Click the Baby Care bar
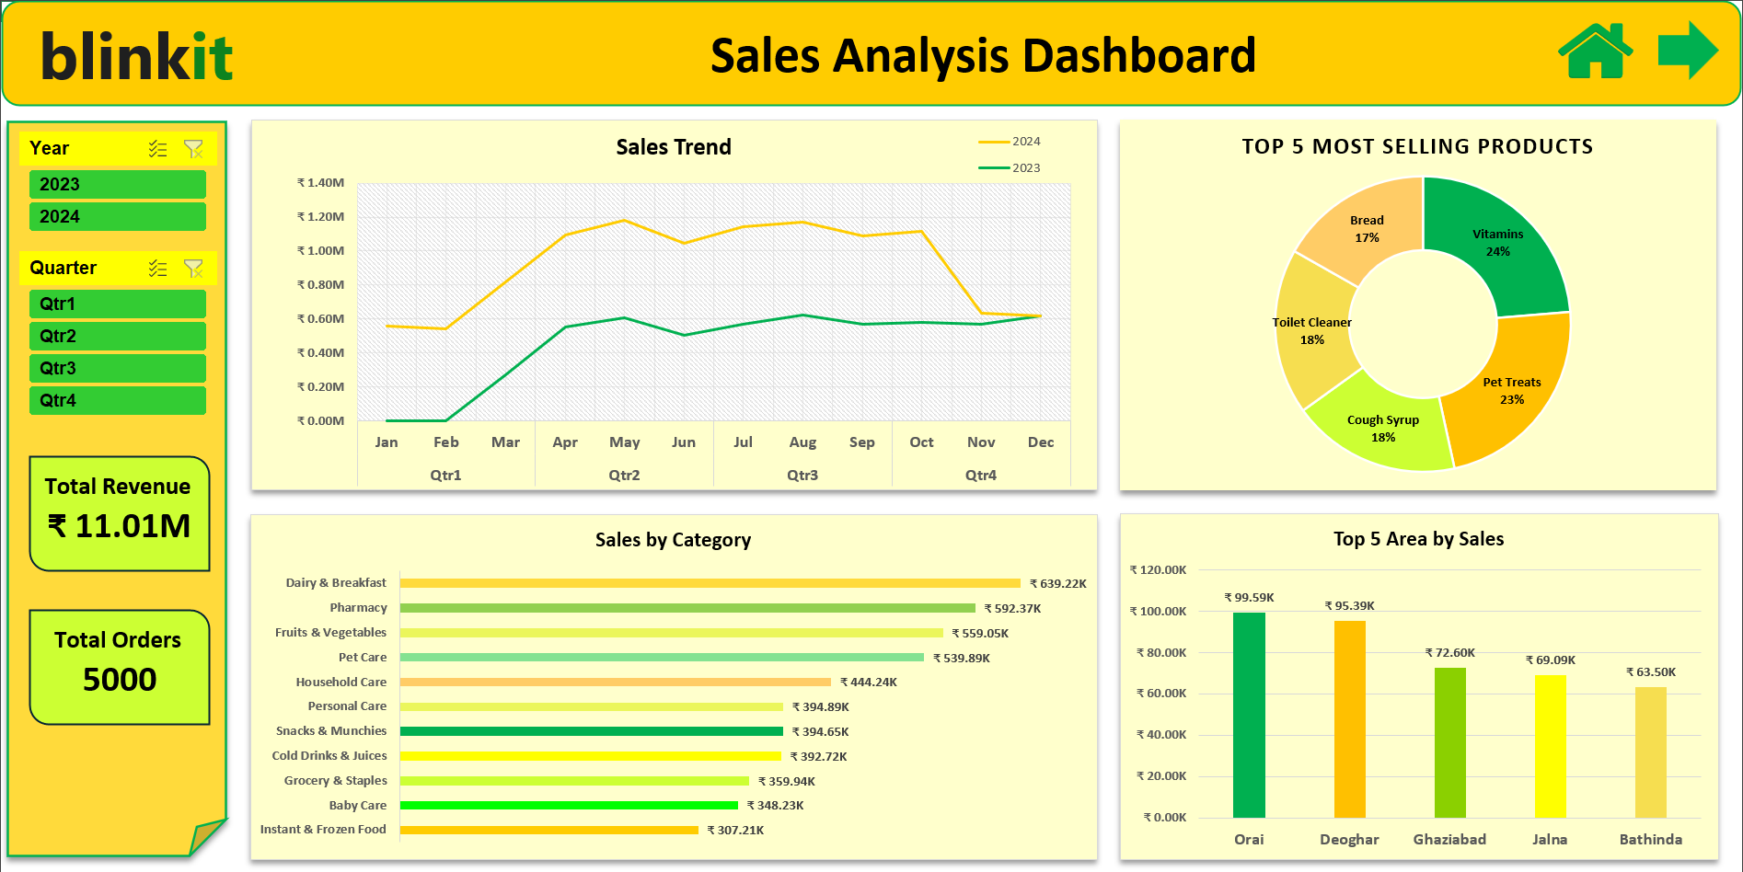1743x872 pixels. (x=569, y=805)
